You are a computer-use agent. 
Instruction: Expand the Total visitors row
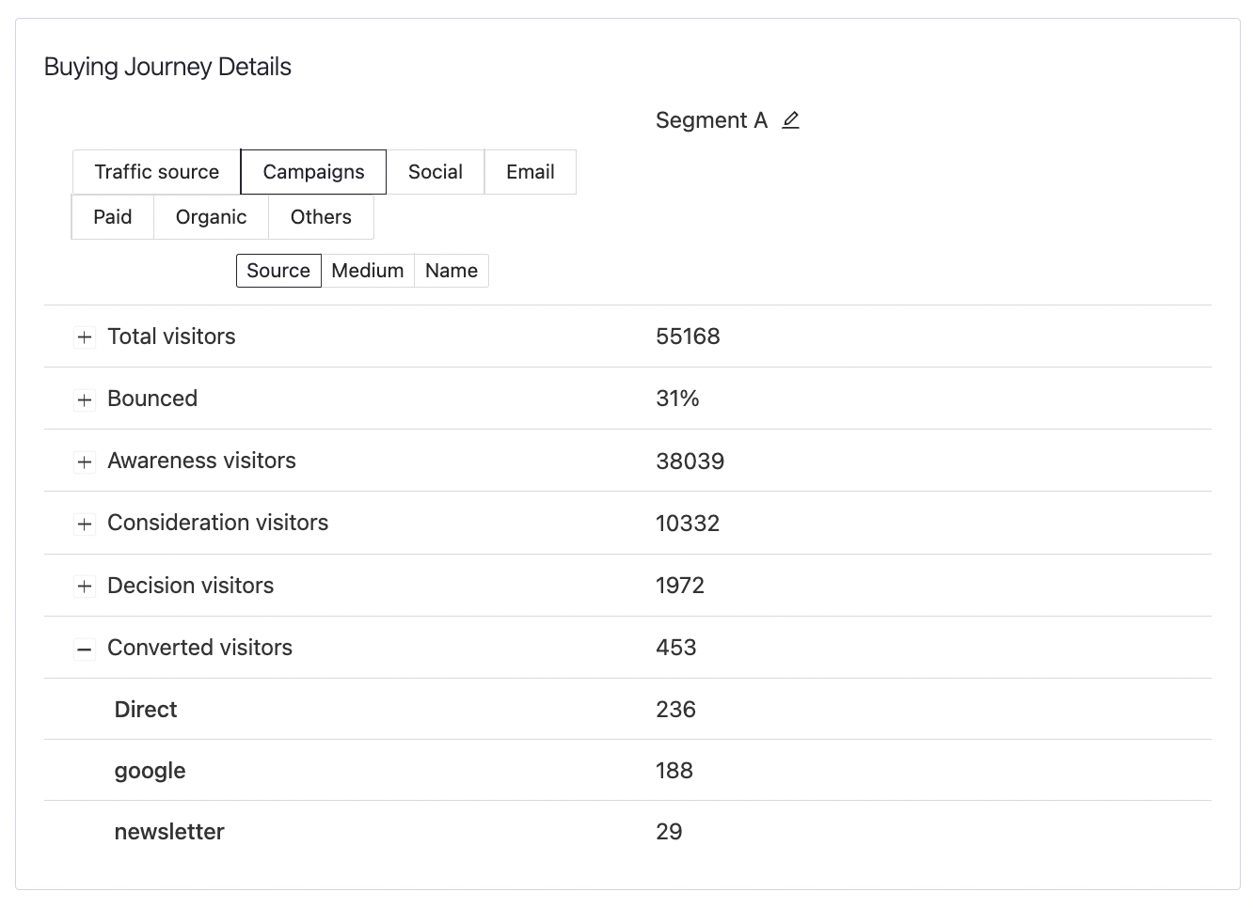pos(85,337)
